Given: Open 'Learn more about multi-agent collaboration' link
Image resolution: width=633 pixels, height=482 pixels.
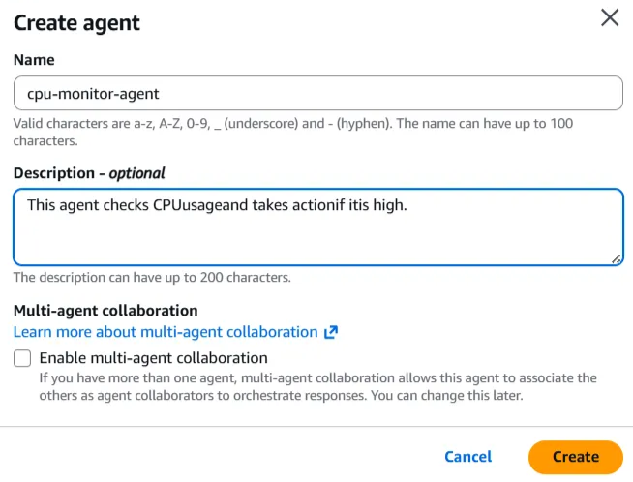Looking at the screenshot, I should [x=166, y=332].
